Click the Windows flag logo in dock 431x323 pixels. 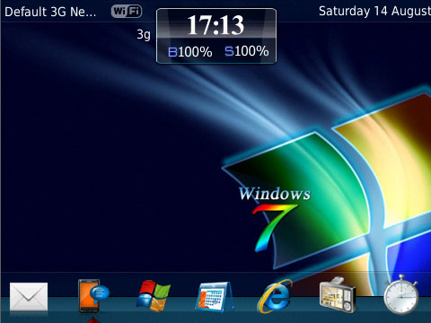point(154,296)
